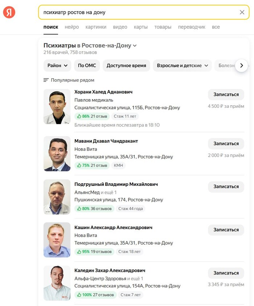Open the 'карты' search tab
254x306 pixels.
pos(140,27)
